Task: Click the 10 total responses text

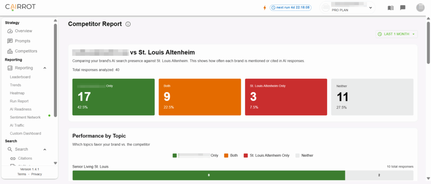Action: (x=400, y=166)
